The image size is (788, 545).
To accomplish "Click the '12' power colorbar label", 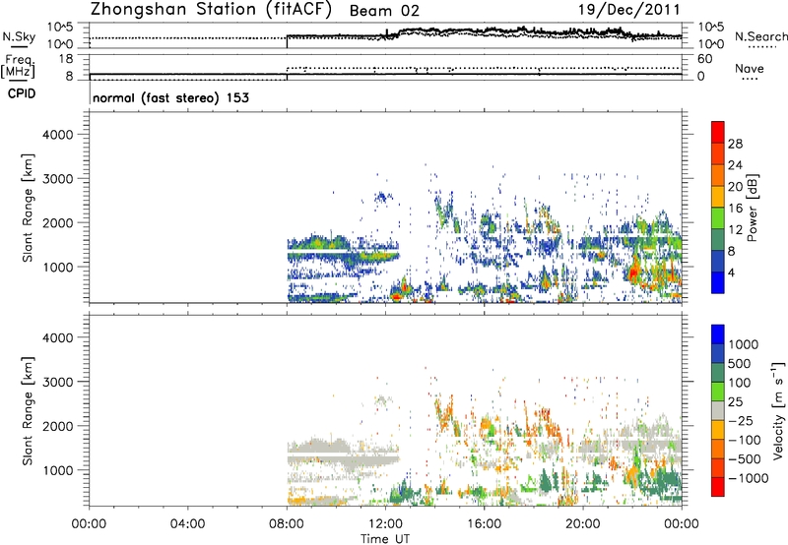I will click(735, 230).
